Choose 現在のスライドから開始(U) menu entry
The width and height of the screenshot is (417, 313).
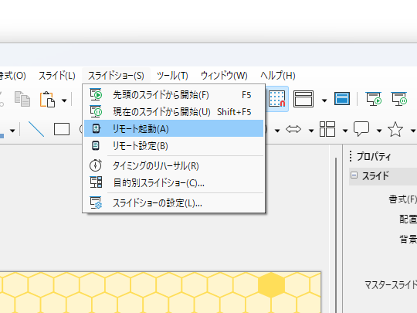click(x=174, y=112)
